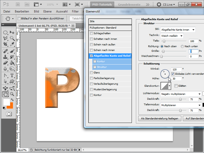Open the Ebene menu

tap(47, 11)
